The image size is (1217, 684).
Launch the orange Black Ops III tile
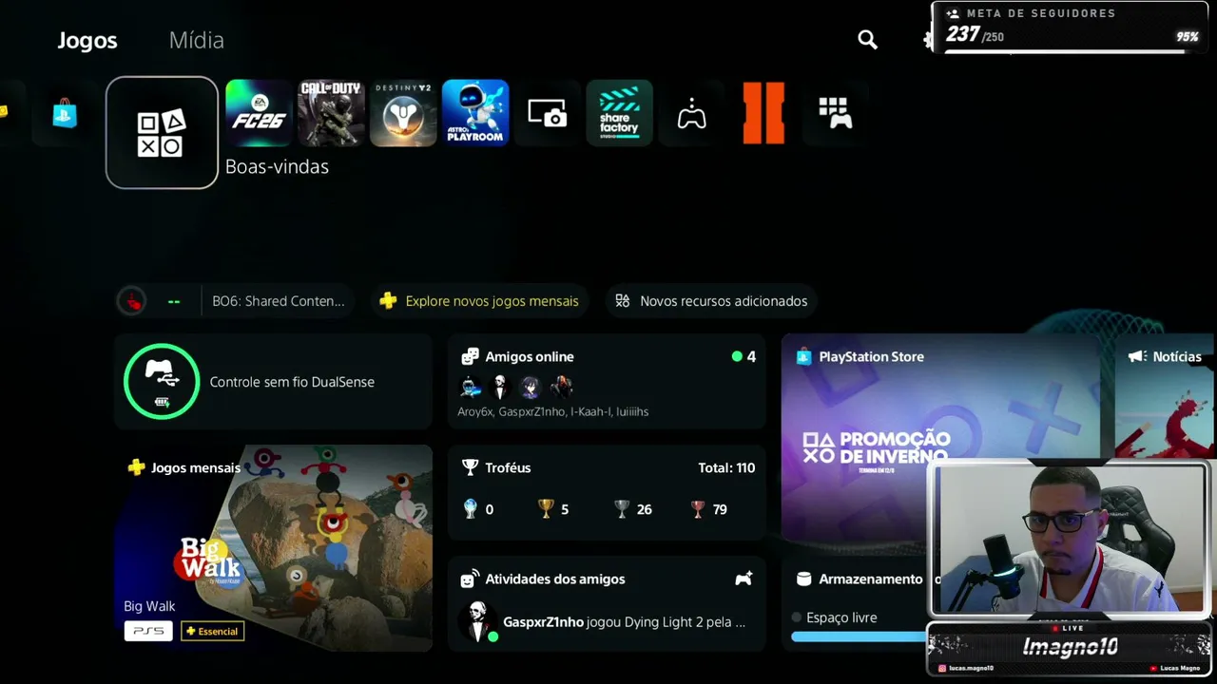click(x=763, y=113)
